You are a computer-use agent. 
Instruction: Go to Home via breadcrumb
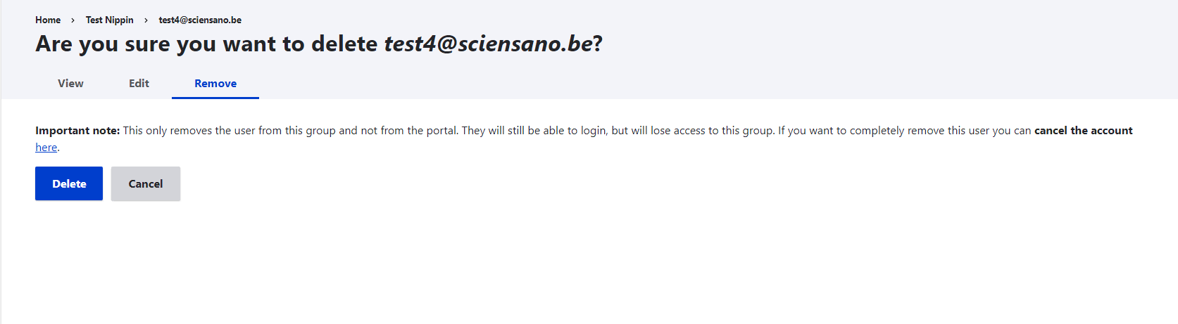(x=48, y=20)
